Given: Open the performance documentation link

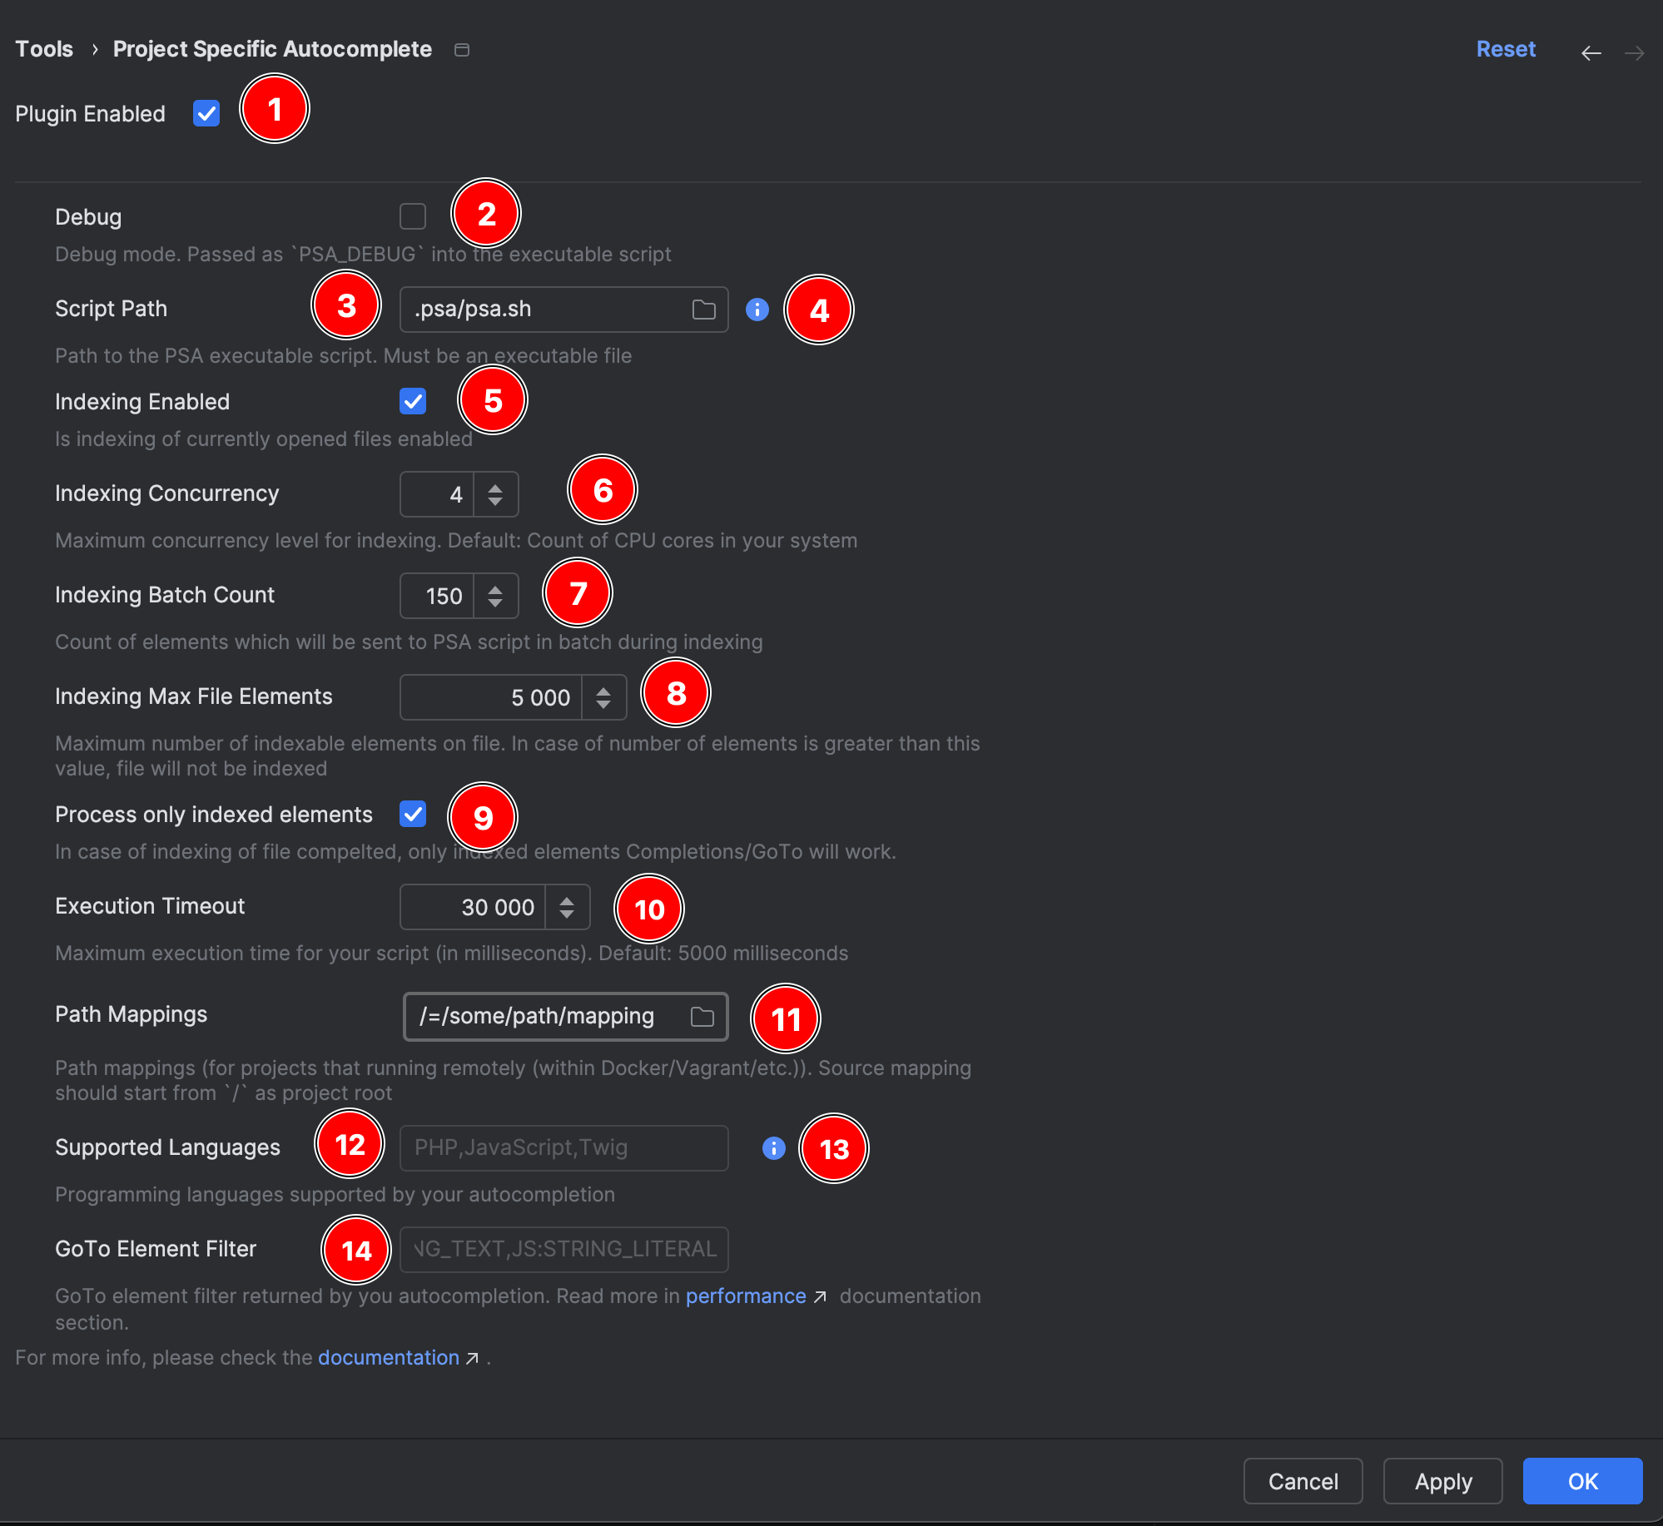Looking at the screenshot, I should tap(746, 1296).
